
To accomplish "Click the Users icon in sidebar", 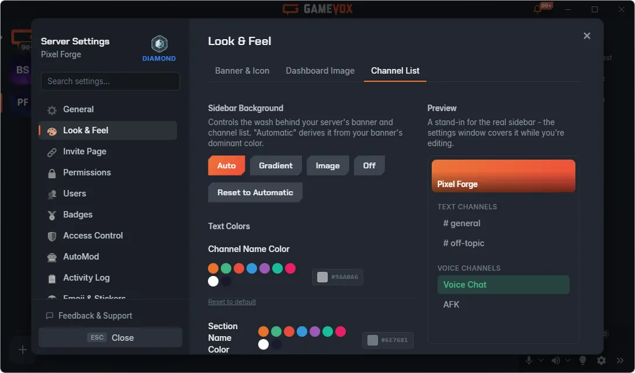I will 52,194.
